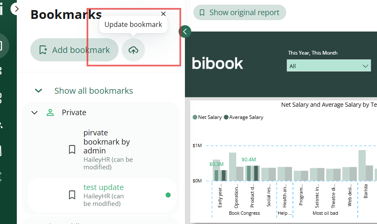Collapse the Show all bookmarks chevron
The width and height of the screenshot is (377, 224).
pyautogui.click(x=39, y=91)
